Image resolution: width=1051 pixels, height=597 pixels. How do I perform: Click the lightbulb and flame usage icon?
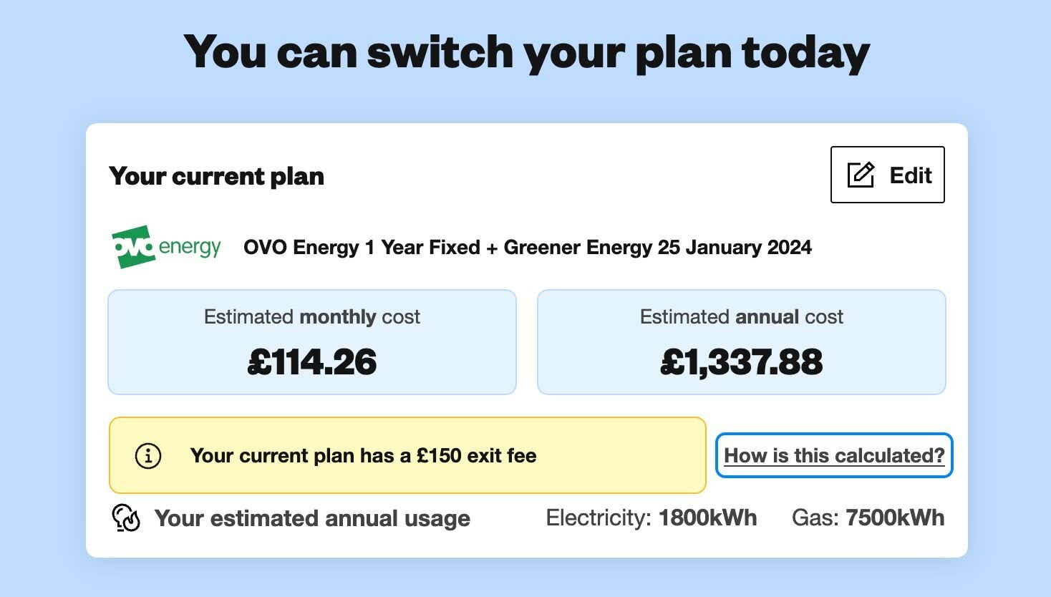(x=126, y=518)
